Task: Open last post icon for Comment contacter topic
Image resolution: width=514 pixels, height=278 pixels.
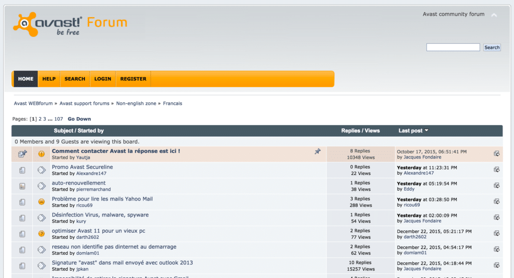Action: pyautogui.click(x=497, y=153)
